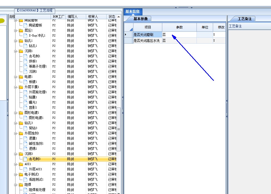Screen dimensions: 271x194
Task: Click the 外层干膜1 folder icon
Action: pos(21,87)
